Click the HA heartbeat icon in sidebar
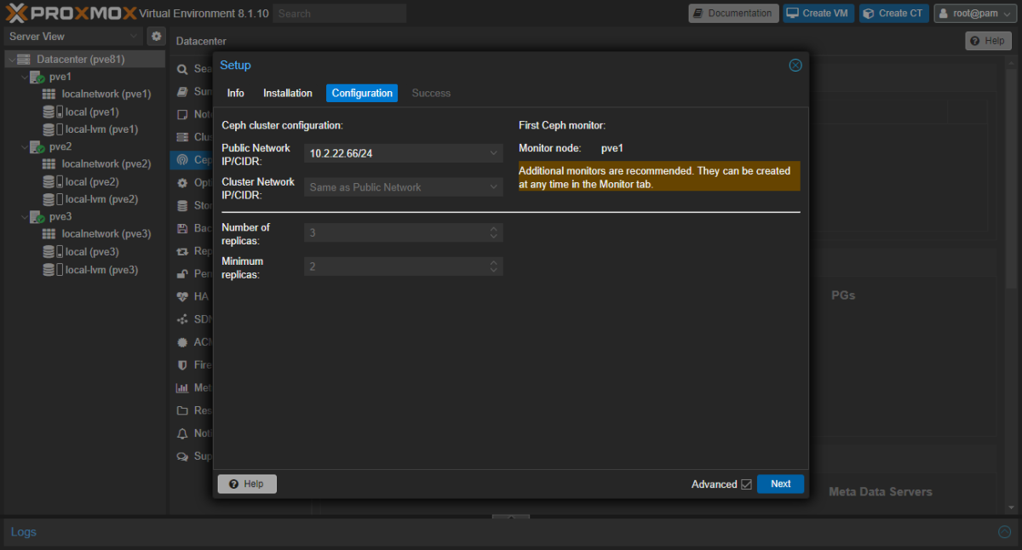This screenshot has width=1022, height=550. (x=182, y=296)
